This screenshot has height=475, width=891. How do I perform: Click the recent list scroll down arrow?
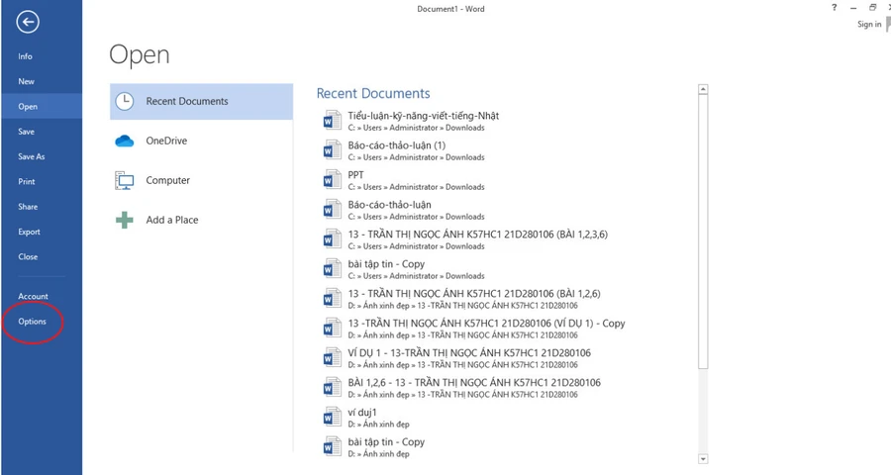tap(703, 458)
